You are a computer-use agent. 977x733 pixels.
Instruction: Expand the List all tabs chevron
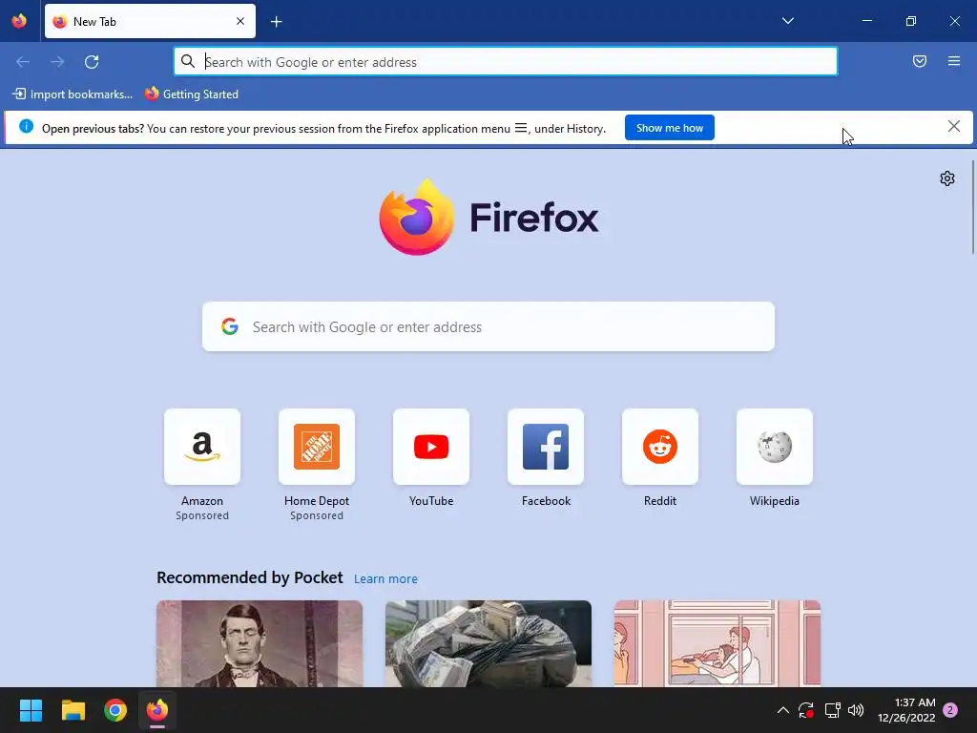tap(787, 21)
